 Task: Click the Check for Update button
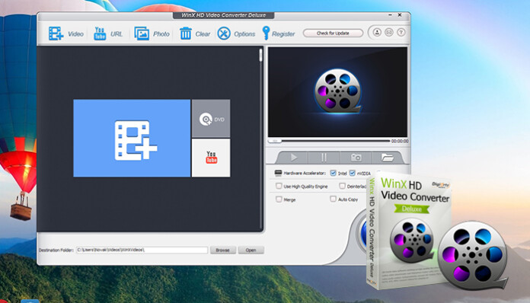pos(333,33)
